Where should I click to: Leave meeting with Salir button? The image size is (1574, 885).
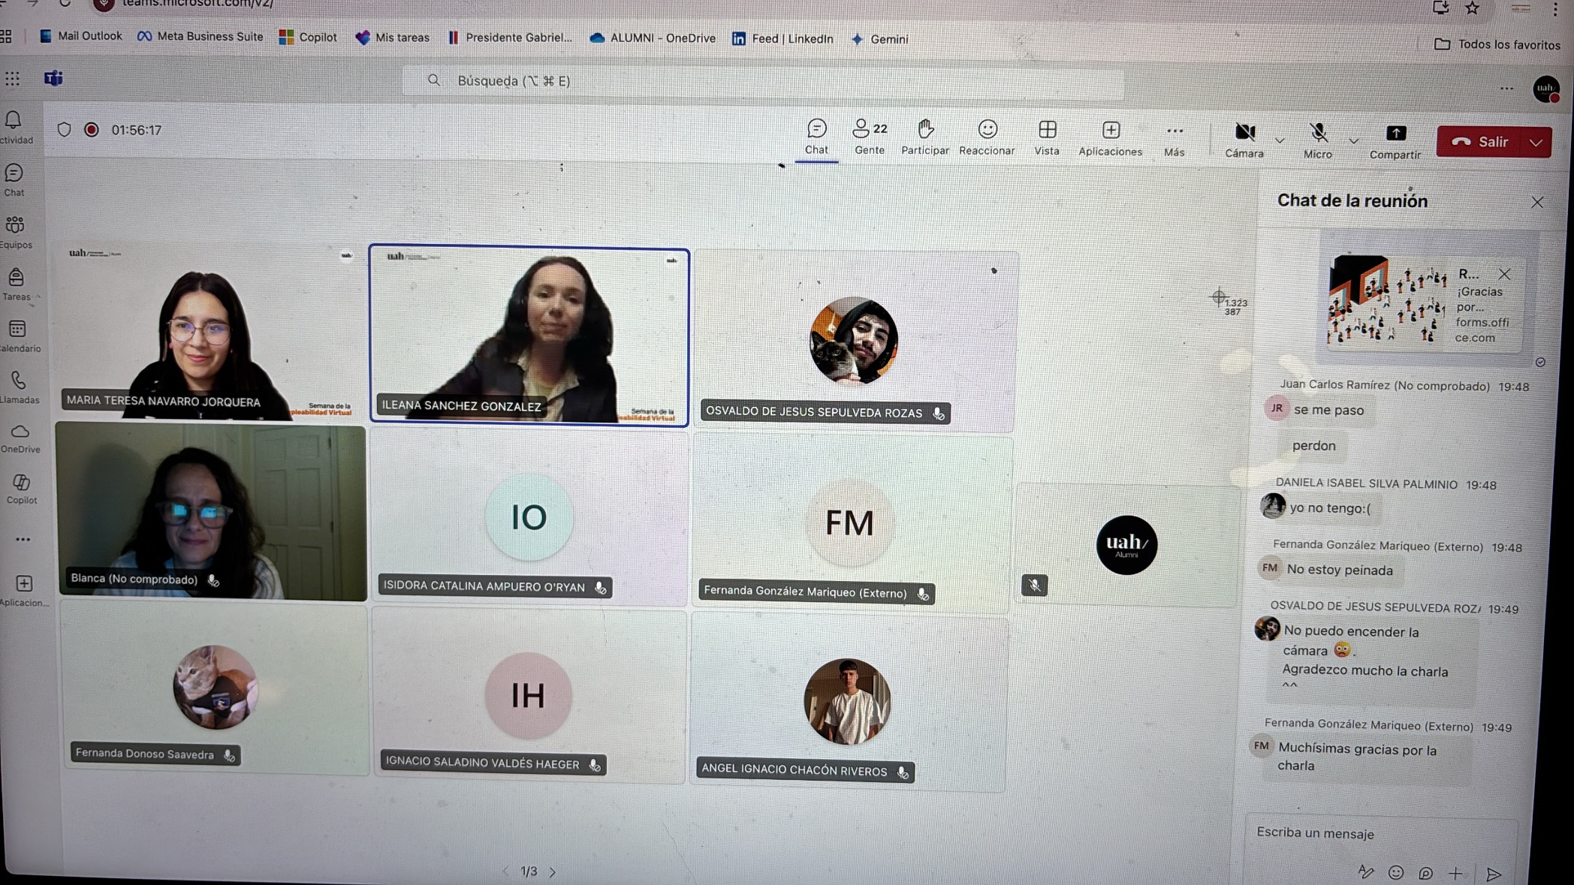coord(1479,142)
